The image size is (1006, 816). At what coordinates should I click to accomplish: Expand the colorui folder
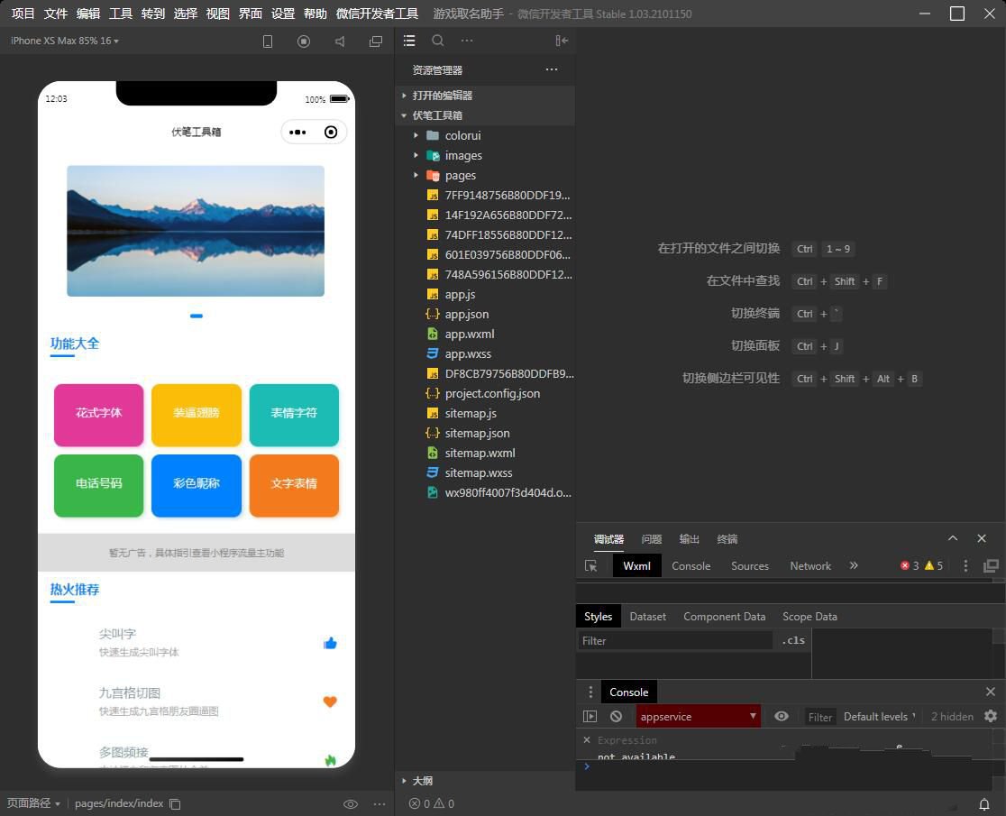pos(485,135)
